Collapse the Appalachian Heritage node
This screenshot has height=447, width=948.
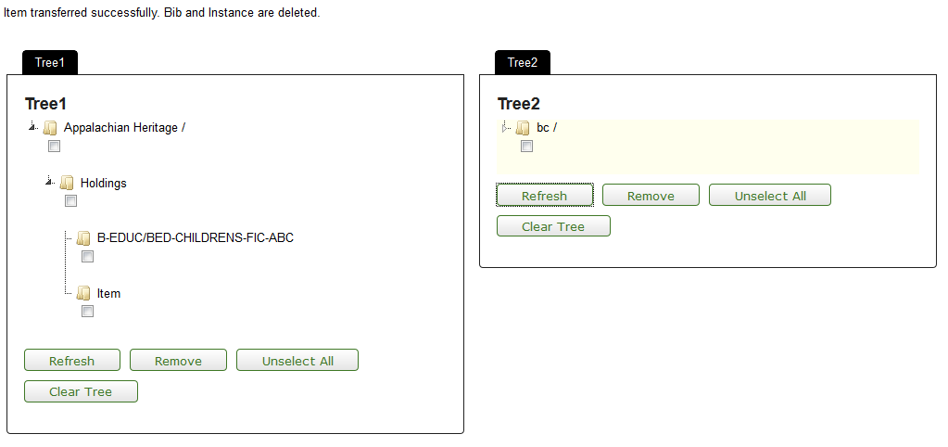pos(32,126)
